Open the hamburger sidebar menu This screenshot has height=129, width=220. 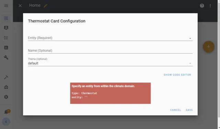tap(6, 5)
